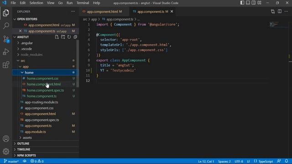
Task: Open editor more actions ellipsis
Action: (x=286, y=11)
